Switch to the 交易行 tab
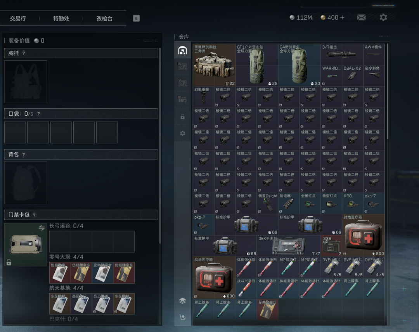Viewport: 419px width, 332px height. [18, 18]
